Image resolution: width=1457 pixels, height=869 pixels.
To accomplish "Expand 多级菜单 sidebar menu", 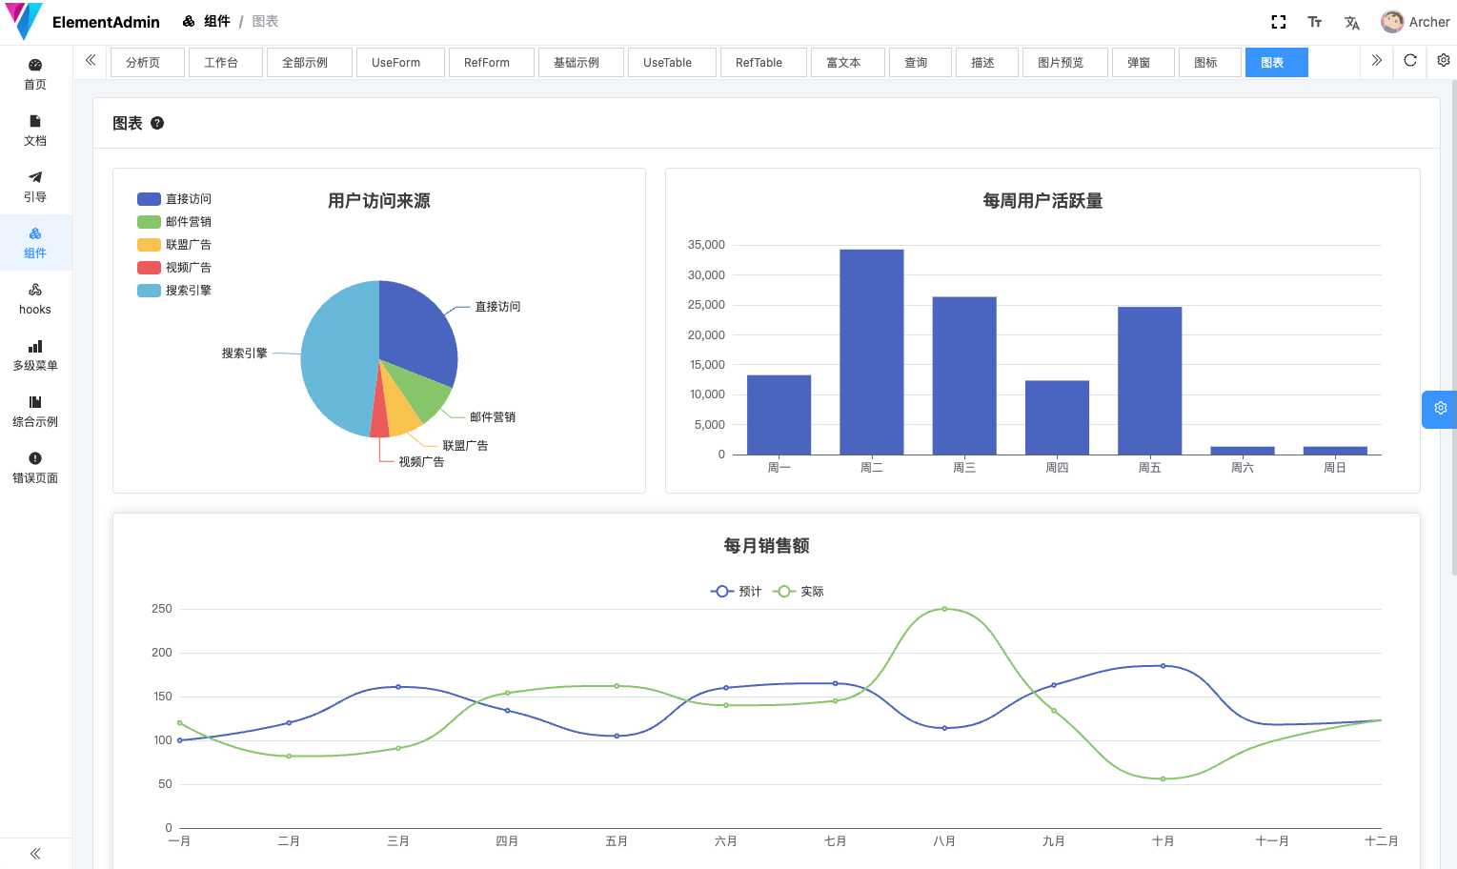I will (x=35, y=355).
